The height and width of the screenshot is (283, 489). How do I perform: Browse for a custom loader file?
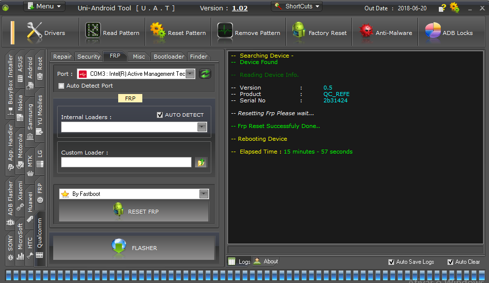tap(201, 162)
